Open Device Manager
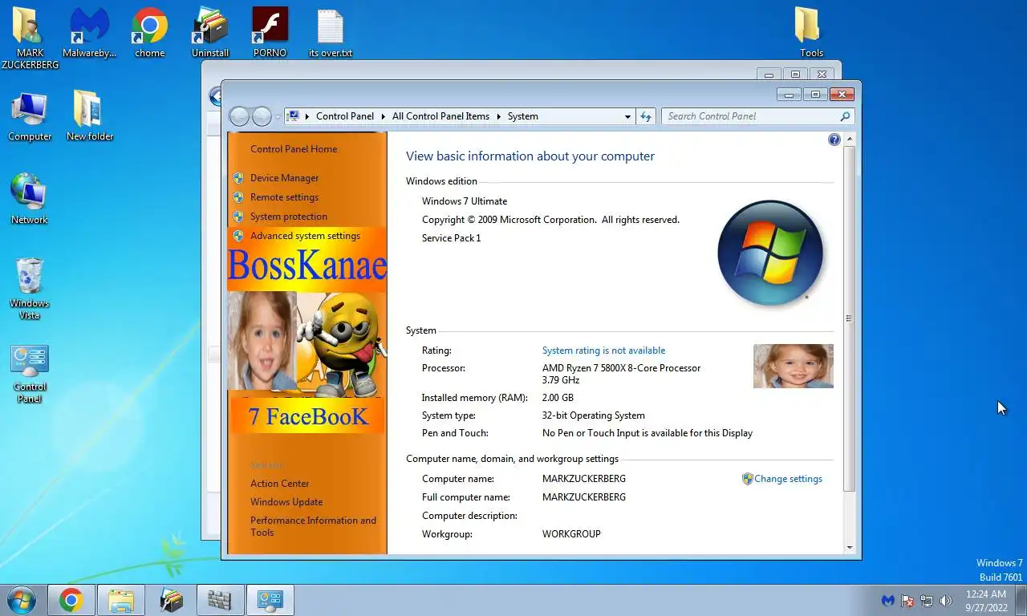Viewport: 1027px width, 616px height. [284, 178]
